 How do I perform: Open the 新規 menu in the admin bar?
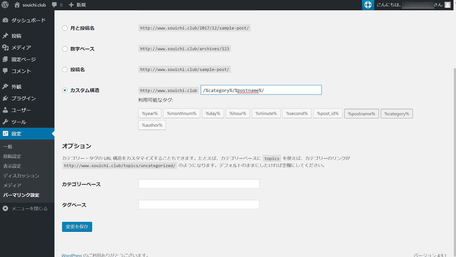click(77, 5)
